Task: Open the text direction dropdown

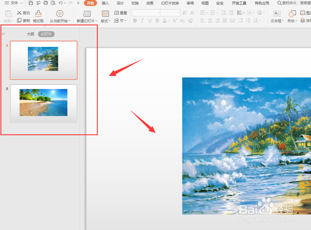Action: (x=241, y=13)
